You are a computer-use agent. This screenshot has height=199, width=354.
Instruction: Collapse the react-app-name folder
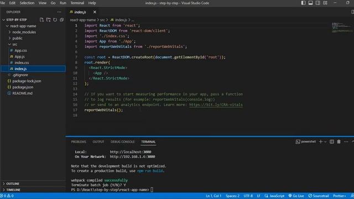tap(23, 26)
